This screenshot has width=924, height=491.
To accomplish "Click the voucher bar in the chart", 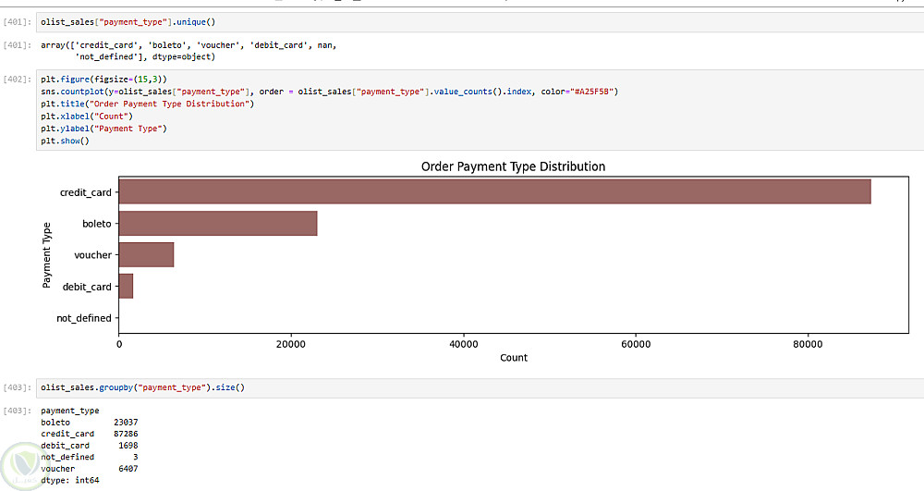I will click(146, 254).
